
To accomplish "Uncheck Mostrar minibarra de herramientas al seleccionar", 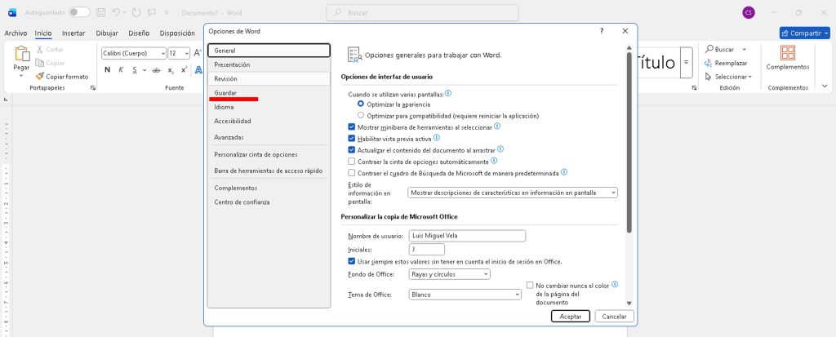I will click(x=351, y=127).
